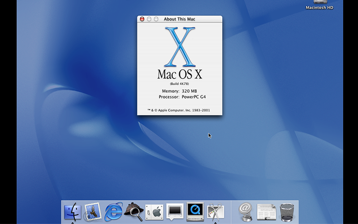This screenshot has height=224, width=358.
Task: Select the Macintosh HD desktop drive
Action: [x=319, y=5]
